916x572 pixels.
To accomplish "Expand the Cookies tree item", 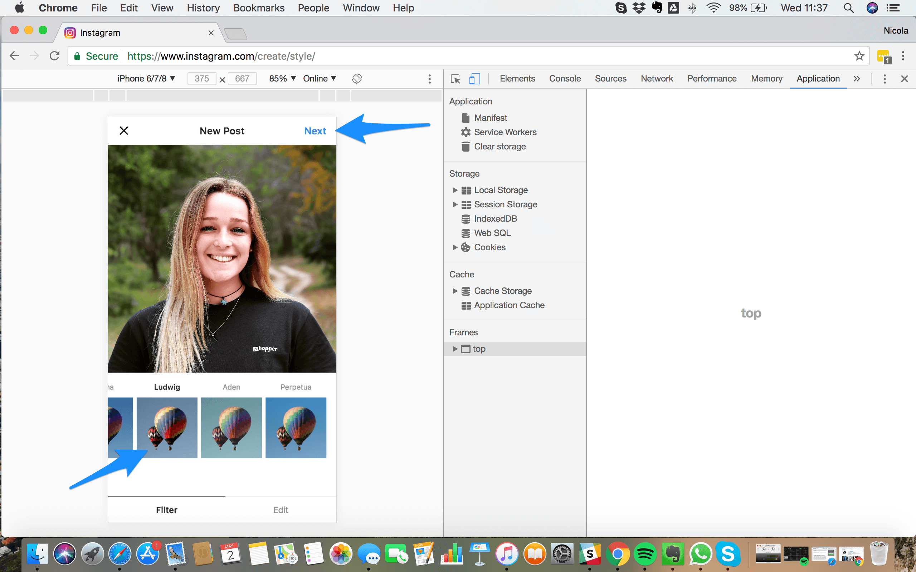I will click(x=453, y=247).
